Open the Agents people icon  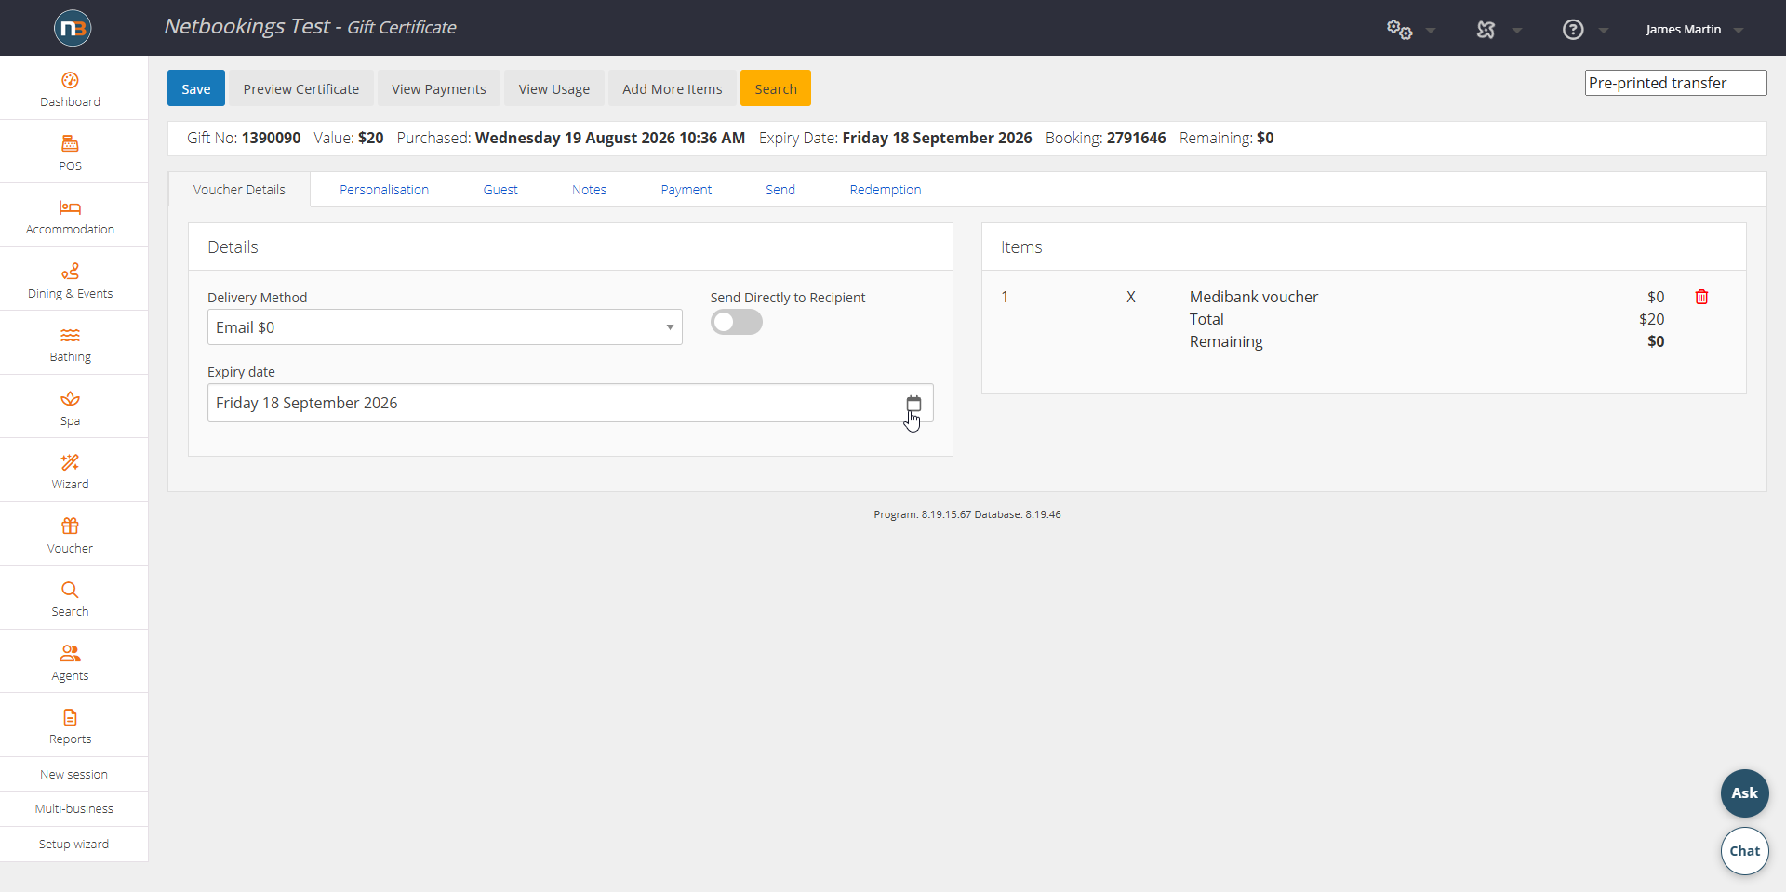(x=70, y=653)
